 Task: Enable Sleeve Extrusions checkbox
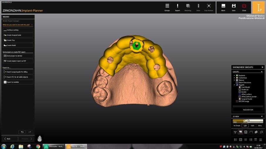[x=237, y=83]
